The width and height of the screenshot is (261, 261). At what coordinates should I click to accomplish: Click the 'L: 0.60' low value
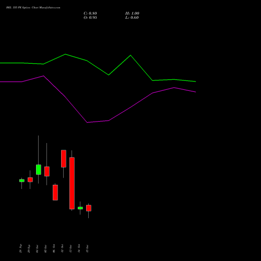pos(132,18)
